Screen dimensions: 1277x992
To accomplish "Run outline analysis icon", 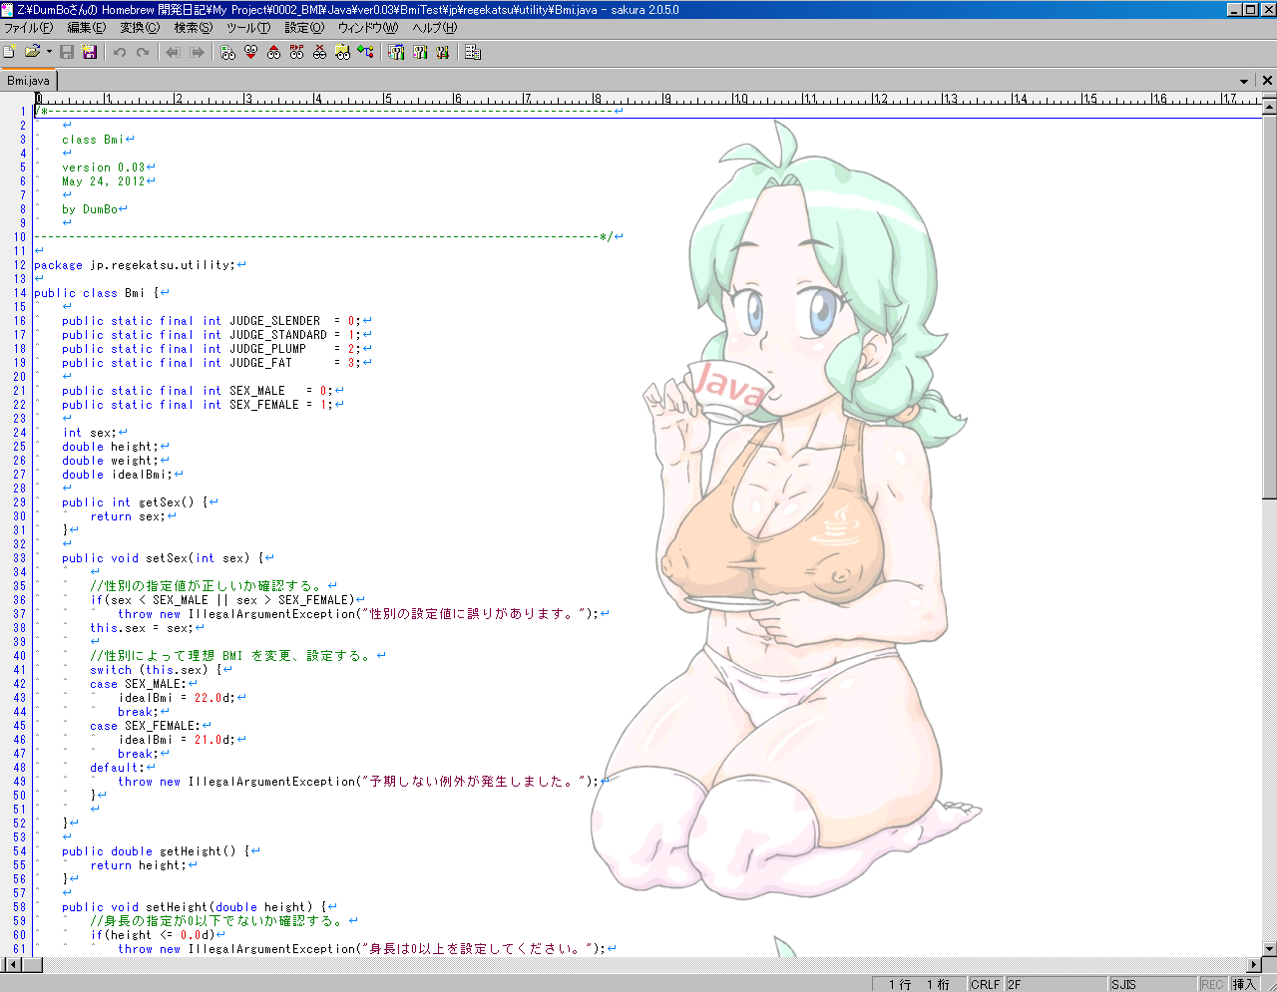I will pyautogui.click(x=365, y=52).
